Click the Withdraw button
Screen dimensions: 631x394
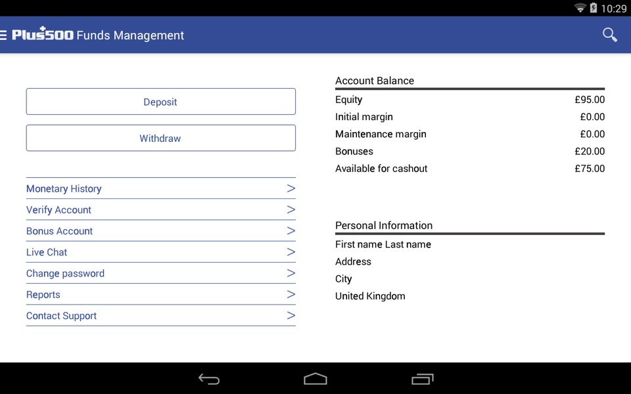point(161,139)
